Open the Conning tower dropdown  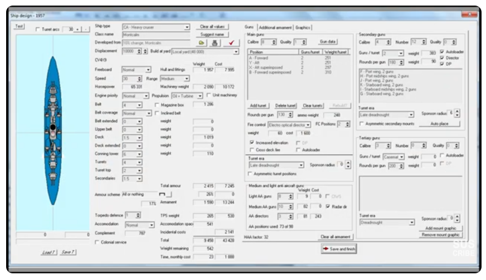coord(139,154)
